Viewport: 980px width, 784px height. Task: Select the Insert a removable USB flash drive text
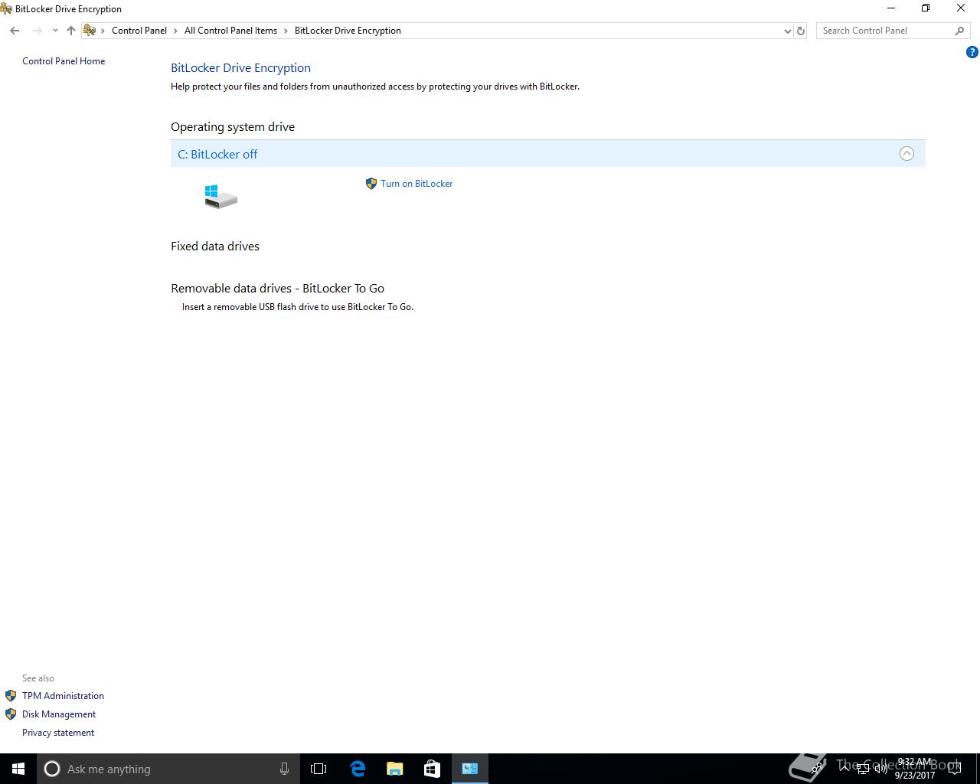[298, 307]
